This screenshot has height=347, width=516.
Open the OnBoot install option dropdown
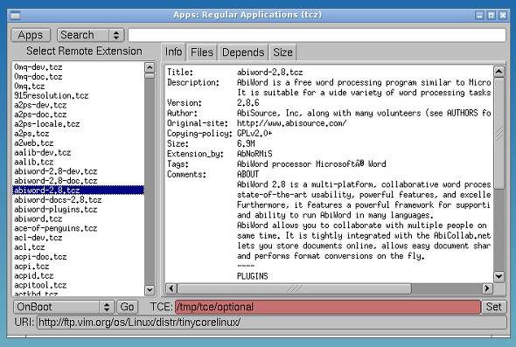(64, 307)
